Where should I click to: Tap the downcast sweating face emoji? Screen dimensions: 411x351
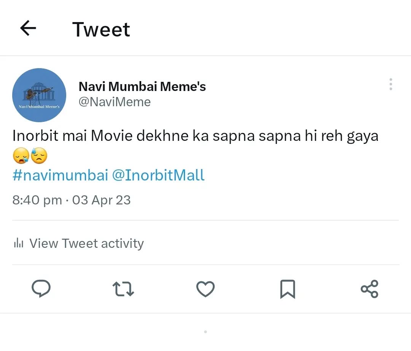click(39, 156)
